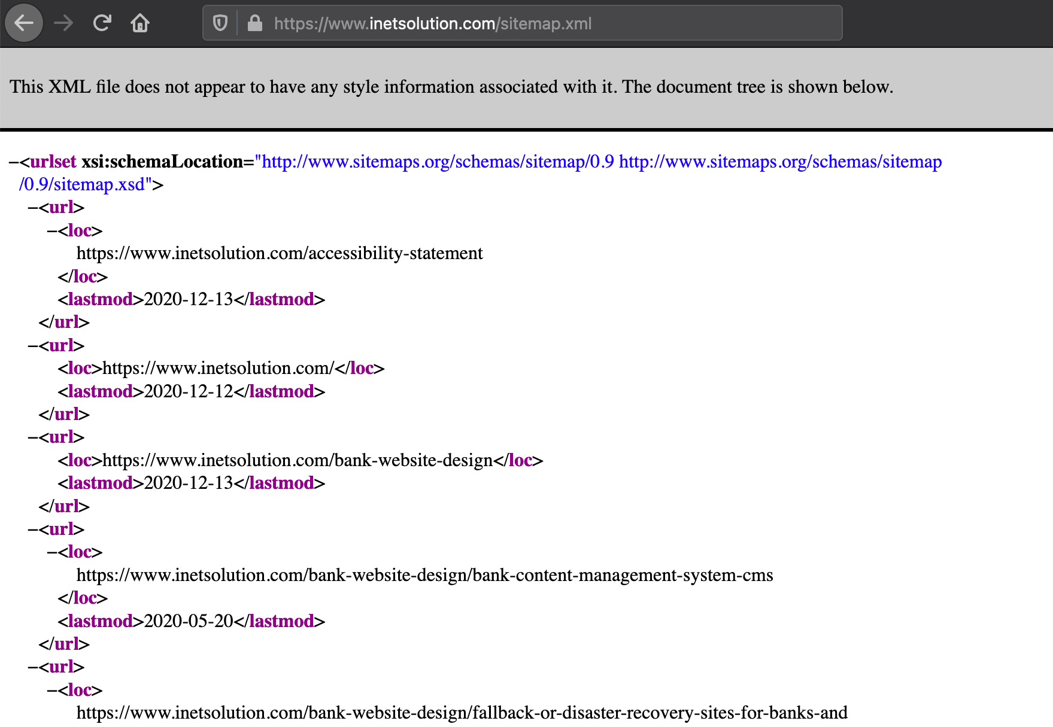
Task: Collapse the url node with lastmod 2020-12-13 for bank-website-design
Action: pyautogui.click(x=33, y=437)
